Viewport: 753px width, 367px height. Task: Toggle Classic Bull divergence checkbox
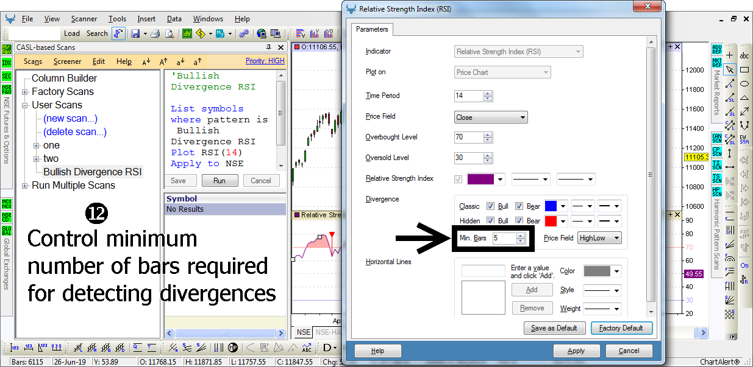point(491,206)
